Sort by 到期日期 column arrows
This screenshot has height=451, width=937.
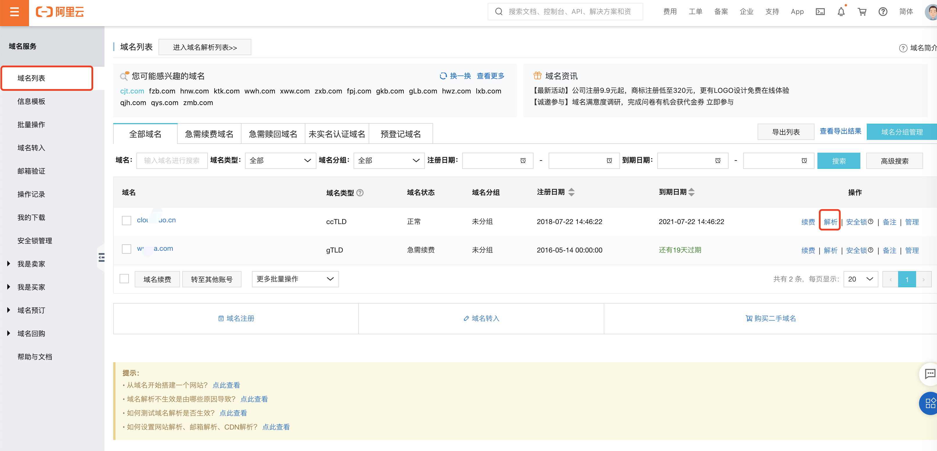pos(691,192)
